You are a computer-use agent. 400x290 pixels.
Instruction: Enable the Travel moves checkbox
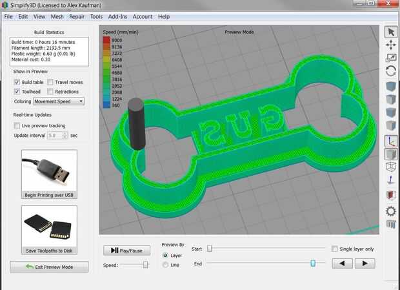50,82
